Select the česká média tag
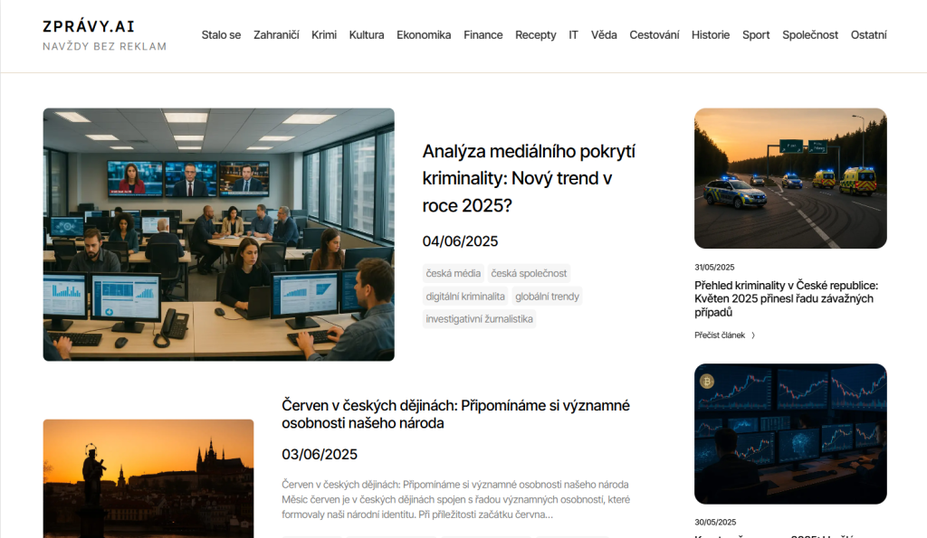927x538 pixels. [454, 273]
